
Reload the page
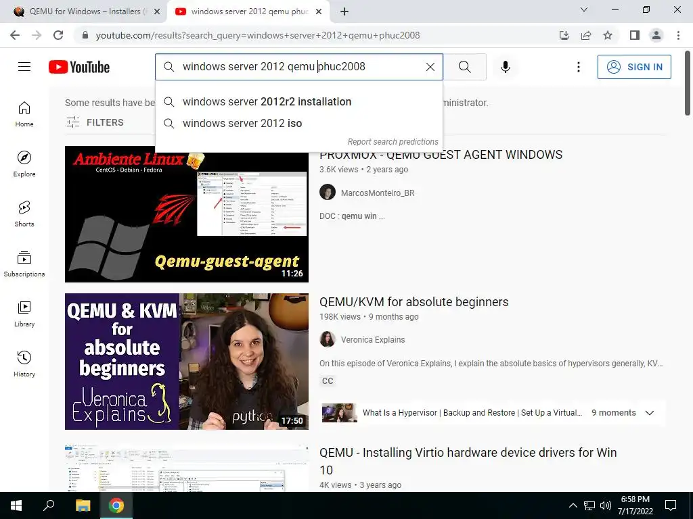(x=58, y=35)
